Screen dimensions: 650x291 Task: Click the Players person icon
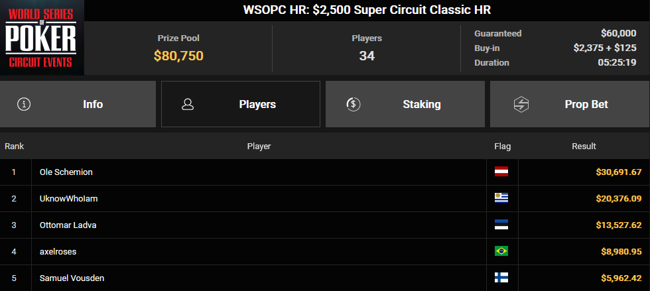188,104
